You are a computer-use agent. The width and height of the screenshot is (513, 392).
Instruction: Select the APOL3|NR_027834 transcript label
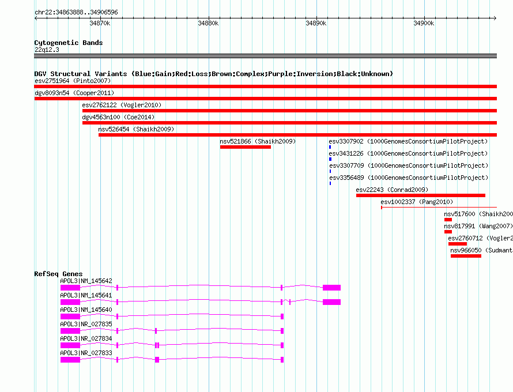(x=86, y=338)
